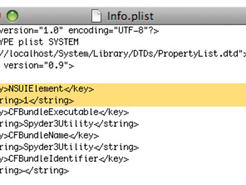Click the blank line above NSUIElement
The image size is (246, 185).
(x=123, y=77)
